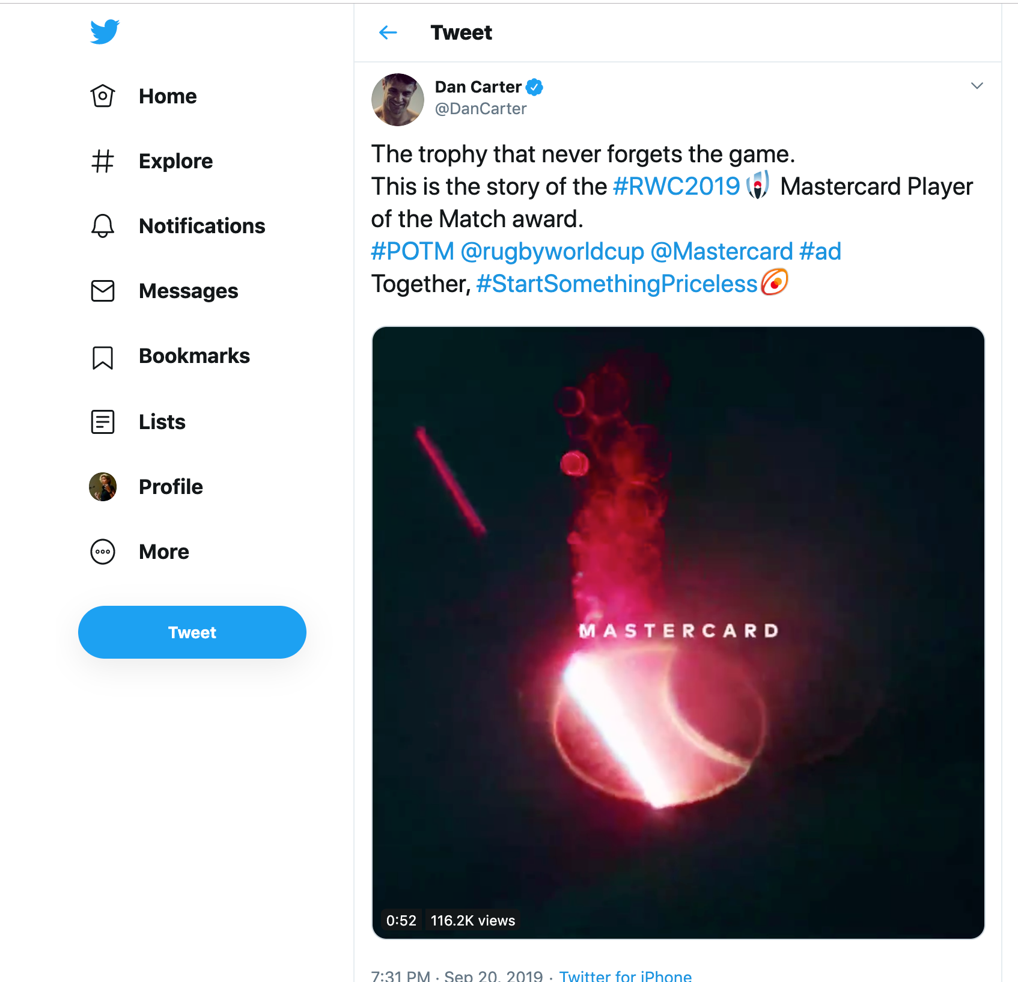Click the Home icon in sidebar
This screenshot has height=982, width=1018.
tap(103, 96)
